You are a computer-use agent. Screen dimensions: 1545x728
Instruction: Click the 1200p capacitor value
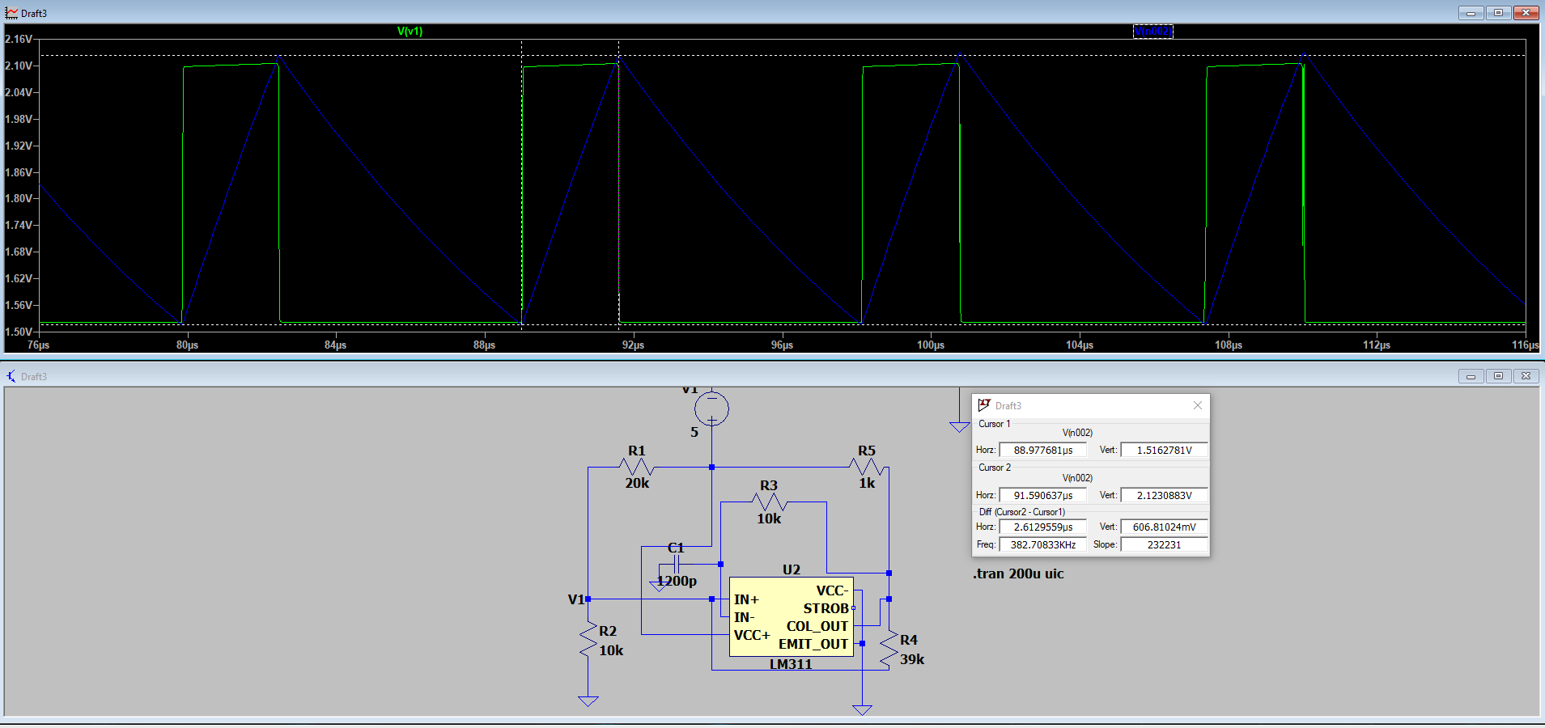[677, 581]
